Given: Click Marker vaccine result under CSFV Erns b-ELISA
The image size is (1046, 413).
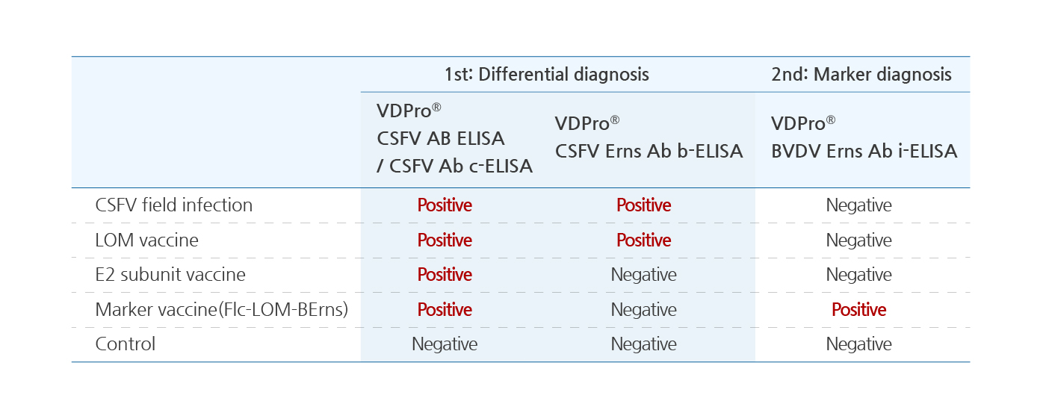Looking at the screenshot, I should [644, 310].
